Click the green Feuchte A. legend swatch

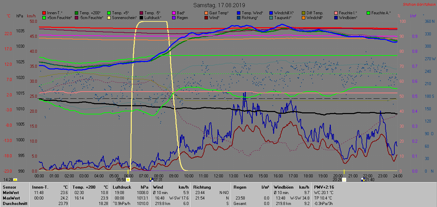(x=368, y=13)
